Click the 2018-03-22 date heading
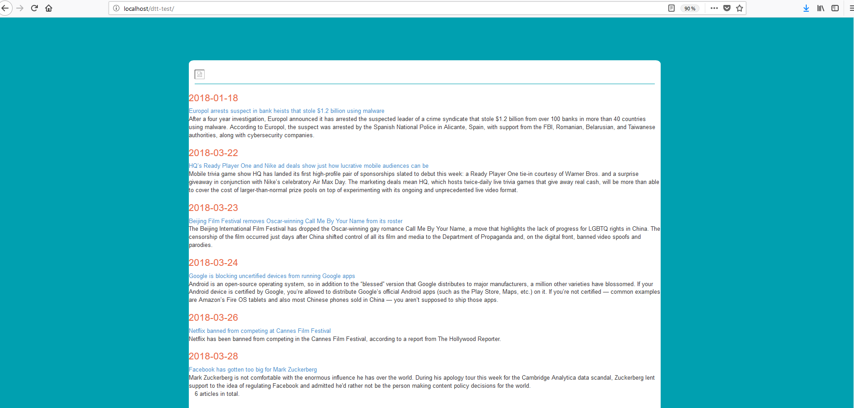 coord(213,153)
